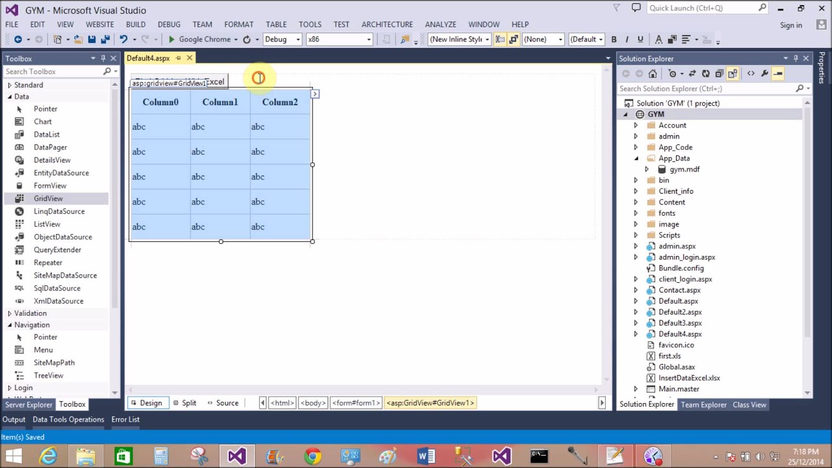
Task: Close the Default4.aspx document tab
Action: click(x=189, y=58)
